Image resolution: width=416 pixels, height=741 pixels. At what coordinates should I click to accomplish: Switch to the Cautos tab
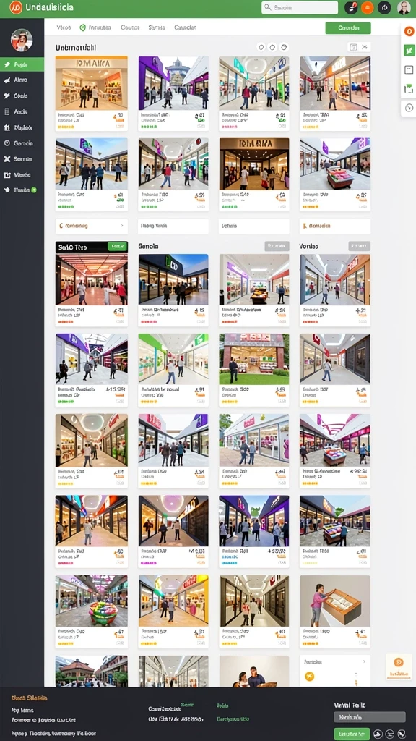click(130, 27)
